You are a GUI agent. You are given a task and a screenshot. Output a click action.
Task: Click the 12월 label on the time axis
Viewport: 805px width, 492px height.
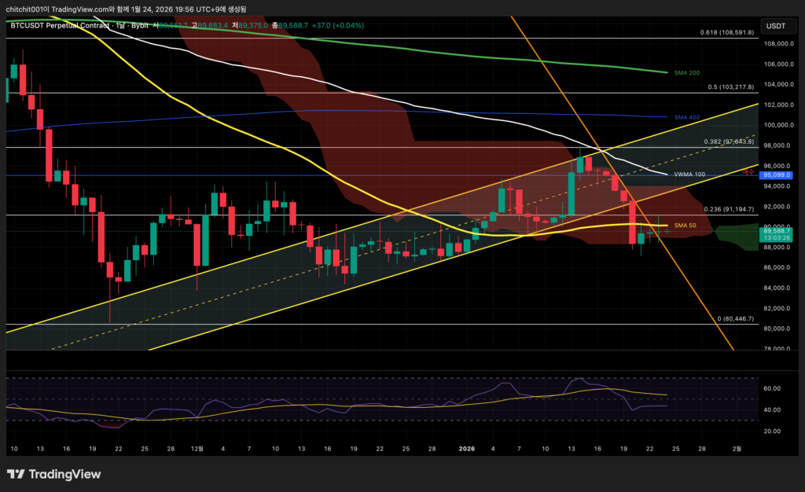(x=197, y=449)
